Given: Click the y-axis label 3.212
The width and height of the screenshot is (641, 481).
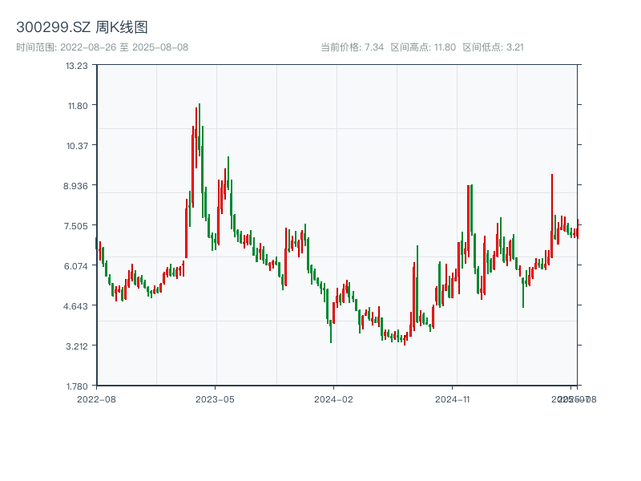Looking at the screenshot, I should pos(76,346).
